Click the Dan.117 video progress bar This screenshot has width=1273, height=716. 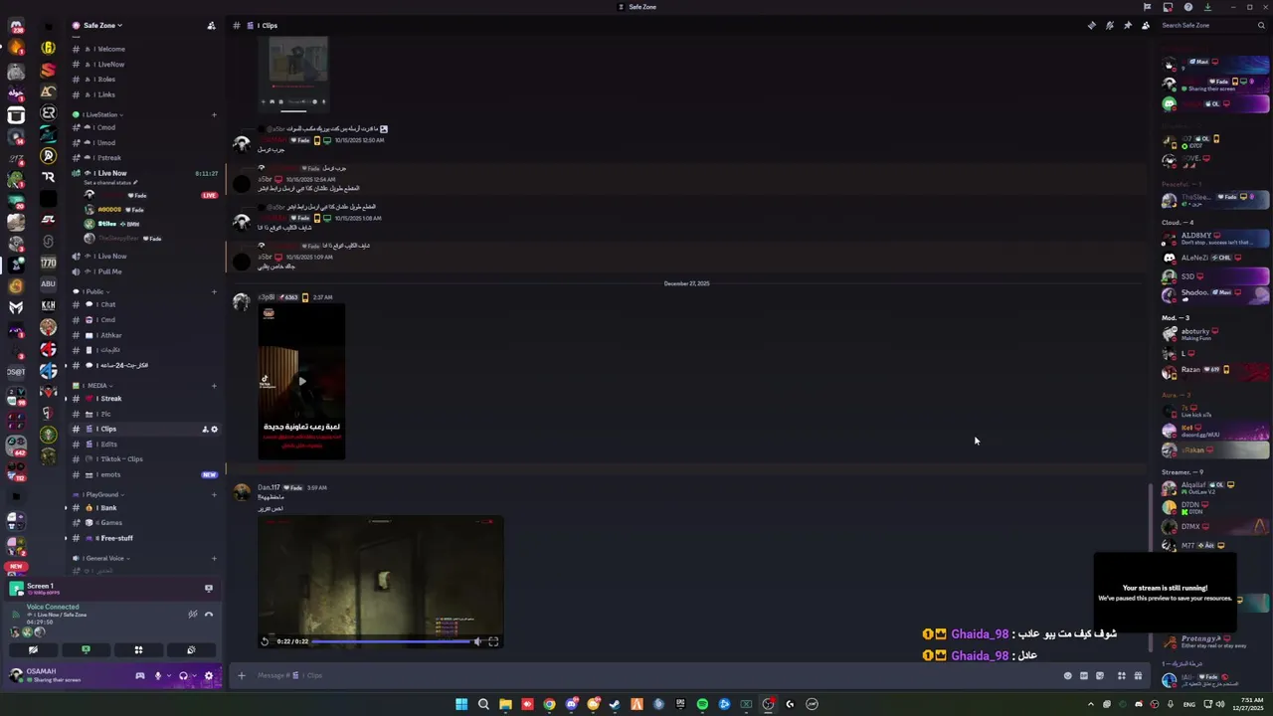click(390, 641)
